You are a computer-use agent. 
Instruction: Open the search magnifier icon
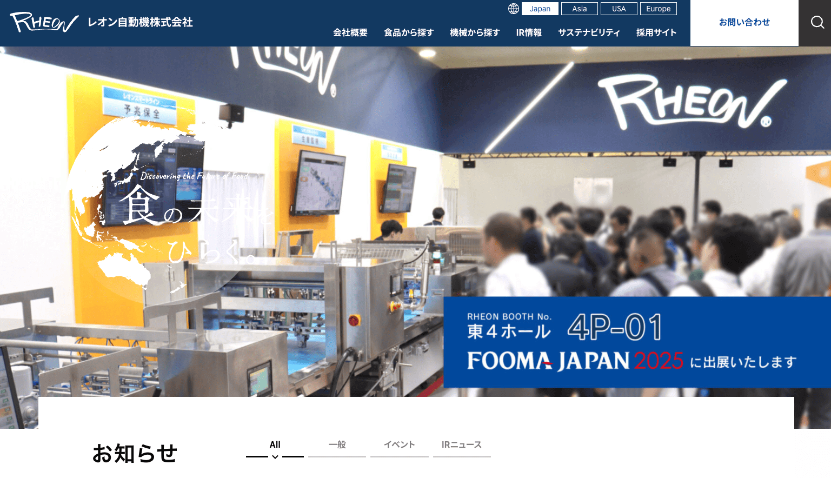click(817, 22)
